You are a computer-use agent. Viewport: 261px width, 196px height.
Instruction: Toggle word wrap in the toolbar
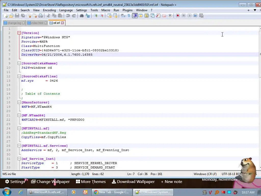(x=123, y=16)
